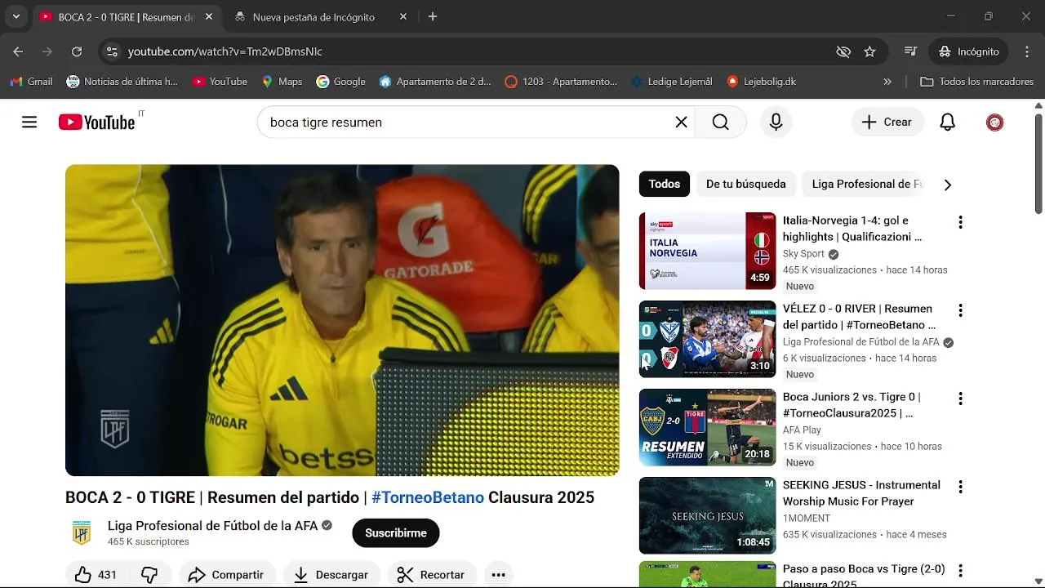Reload the page in Chrome

77,51
